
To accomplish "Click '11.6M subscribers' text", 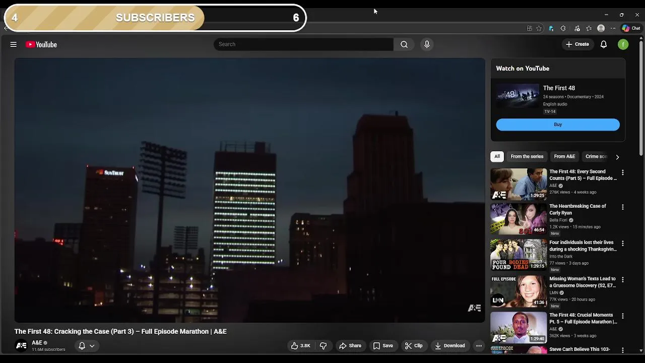I will point(48,350).
